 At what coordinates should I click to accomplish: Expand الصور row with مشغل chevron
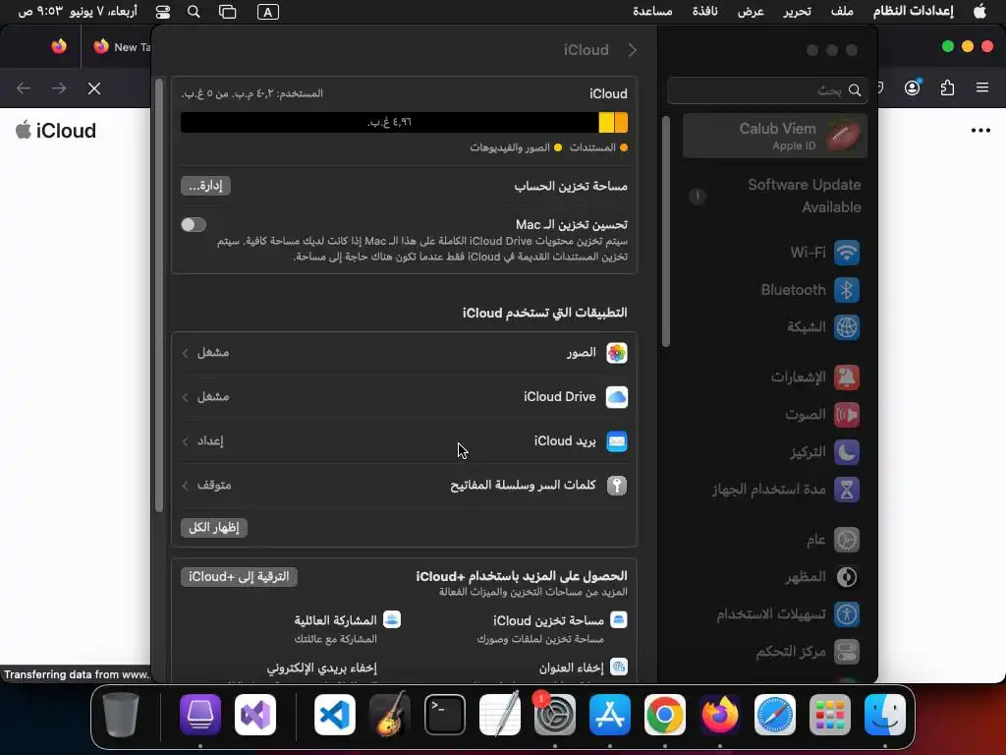(185, 353)
